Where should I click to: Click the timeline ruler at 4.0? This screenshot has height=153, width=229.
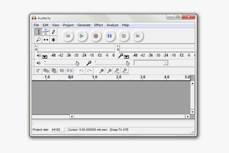(x=166, y=77)
